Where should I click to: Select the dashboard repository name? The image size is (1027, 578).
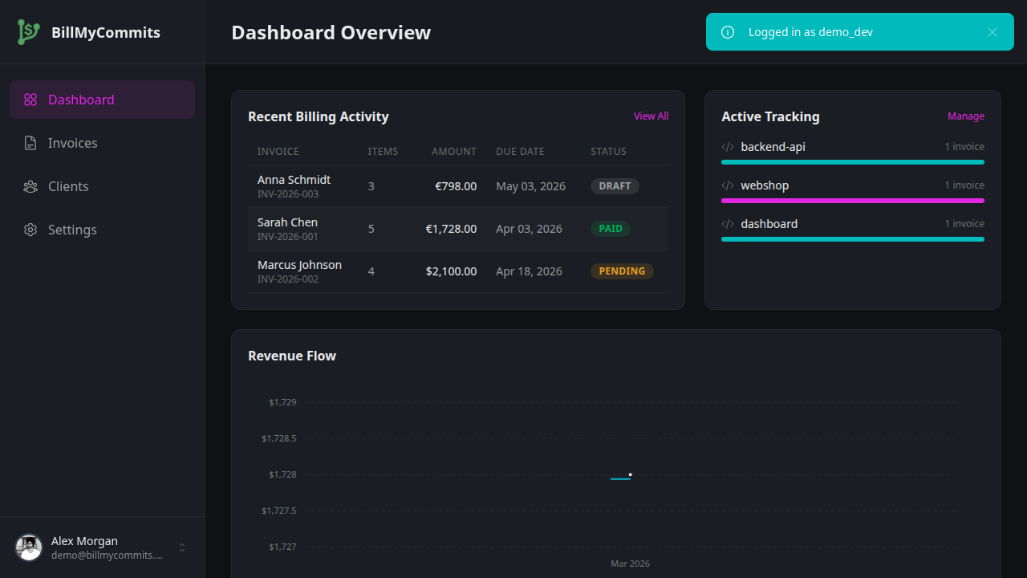[769, 224]
